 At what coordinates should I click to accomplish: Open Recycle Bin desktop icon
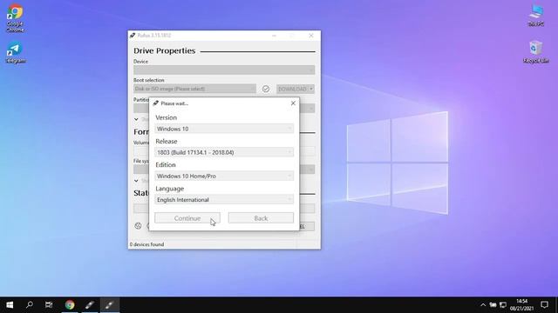click(536, 52)
